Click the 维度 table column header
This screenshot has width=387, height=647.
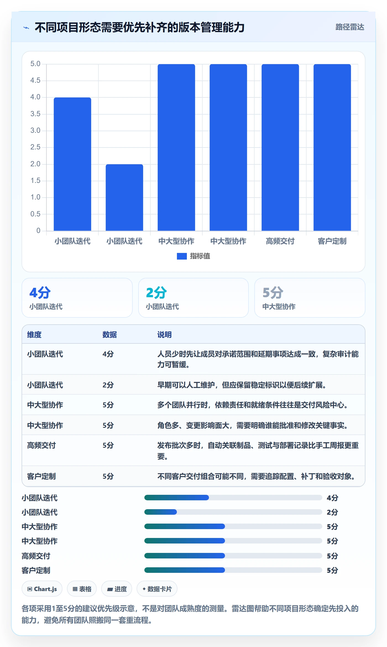(x=34, y=335)
